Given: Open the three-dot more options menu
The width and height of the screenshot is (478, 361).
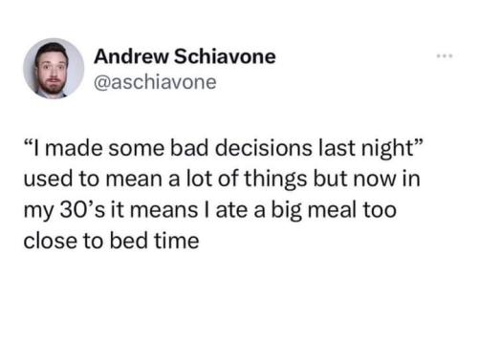Looking at the screenshot, I should click(x=445, y=56).
